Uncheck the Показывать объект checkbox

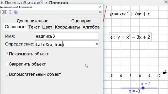click(x=7, y=54)
